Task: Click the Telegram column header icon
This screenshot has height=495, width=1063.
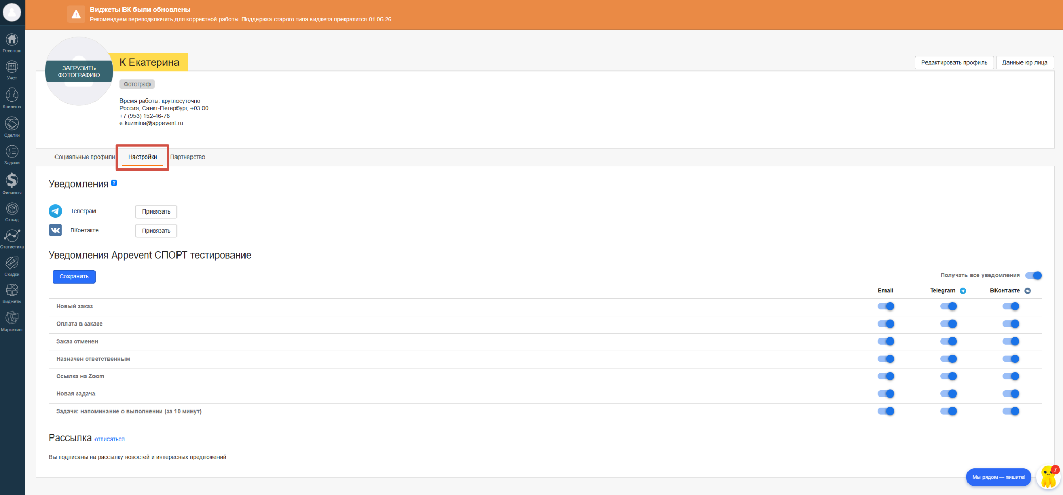Action: click(963, 291)
